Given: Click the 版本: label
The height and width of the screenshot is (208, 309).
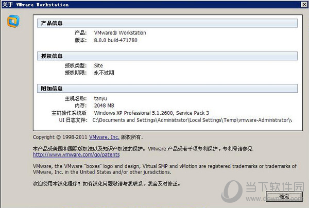Looking at the screenshot, I should click(81, 40).
